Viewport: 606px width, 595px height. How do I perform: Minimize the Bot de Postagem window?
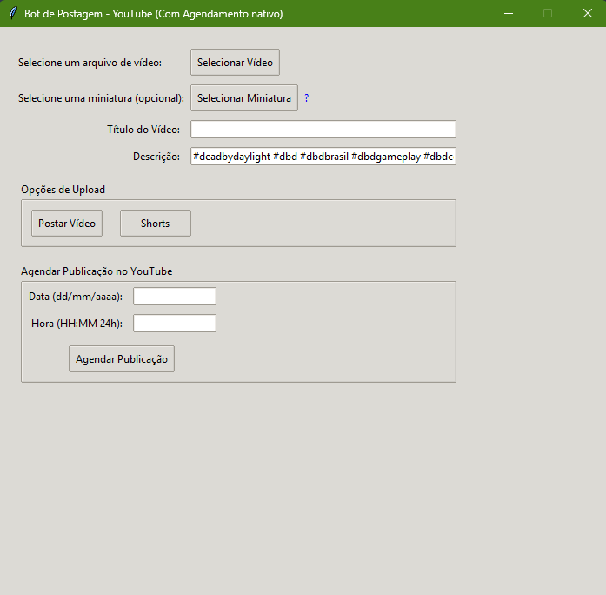click(x=509, y=14)
